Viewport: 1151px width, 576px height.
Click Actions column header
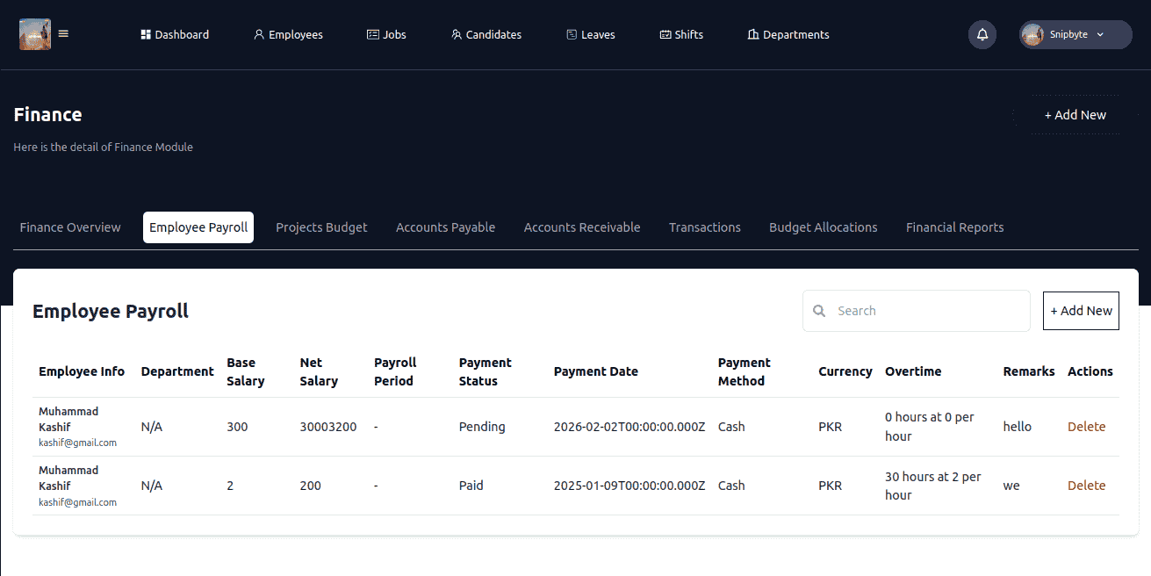pos(1090,371)
